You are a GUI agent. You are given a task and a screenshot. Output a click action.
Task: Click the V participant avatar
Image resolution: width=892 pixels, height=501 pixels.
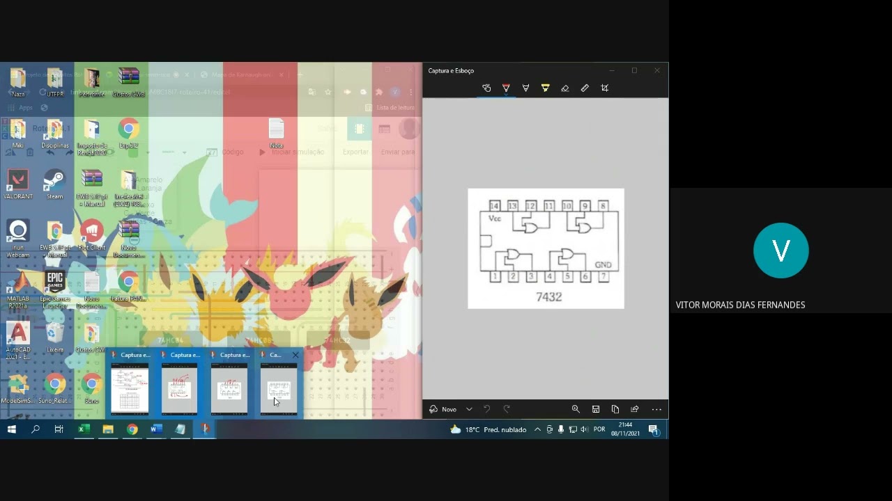(x=780, y=250)
